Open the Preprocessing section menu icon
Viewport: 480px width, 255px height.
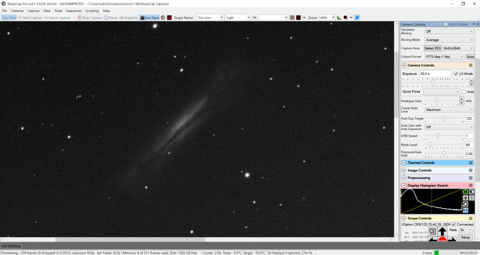(471, 178)
